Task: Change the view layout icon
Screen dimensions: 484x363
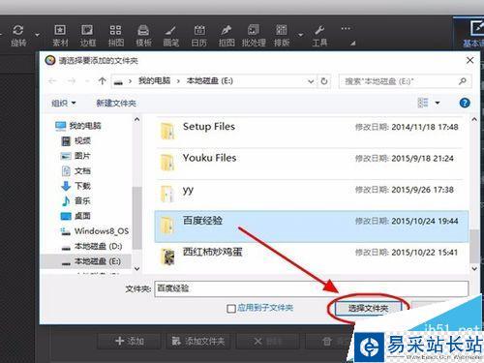Action: pyautogui.click(x=423, y=103)
